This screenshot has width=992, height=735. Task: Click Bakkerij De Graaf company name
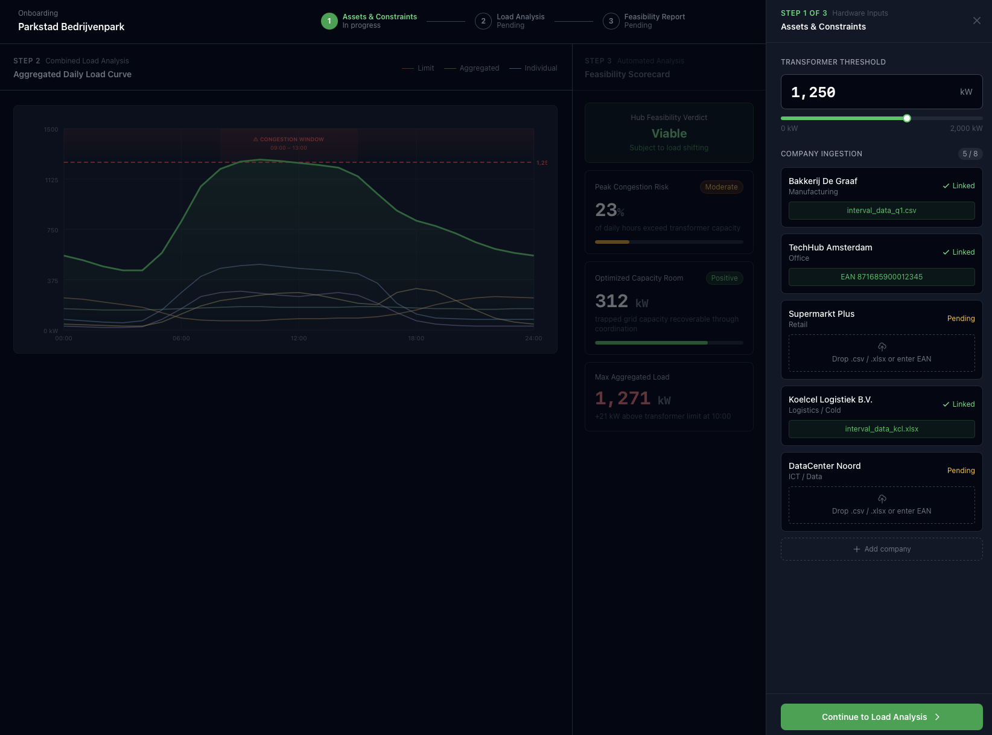[x=823, y=181]
